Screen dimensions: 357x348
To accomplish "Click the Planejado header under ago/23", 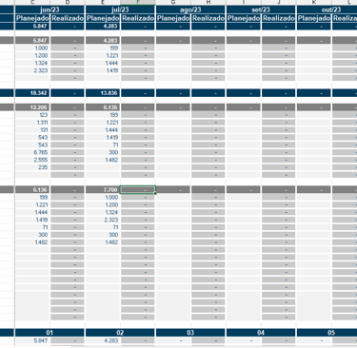I will click(x=173, y=18).
